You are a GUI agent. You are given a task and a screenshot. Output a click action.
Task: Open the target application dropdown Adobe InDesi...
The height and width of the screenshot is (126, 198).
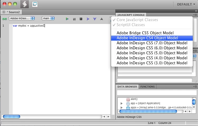(x=22, y=18)
